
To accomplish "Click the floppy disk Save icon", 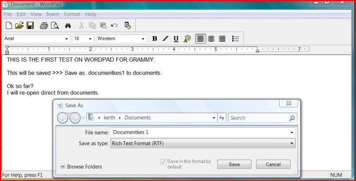I will click(30, 25).
